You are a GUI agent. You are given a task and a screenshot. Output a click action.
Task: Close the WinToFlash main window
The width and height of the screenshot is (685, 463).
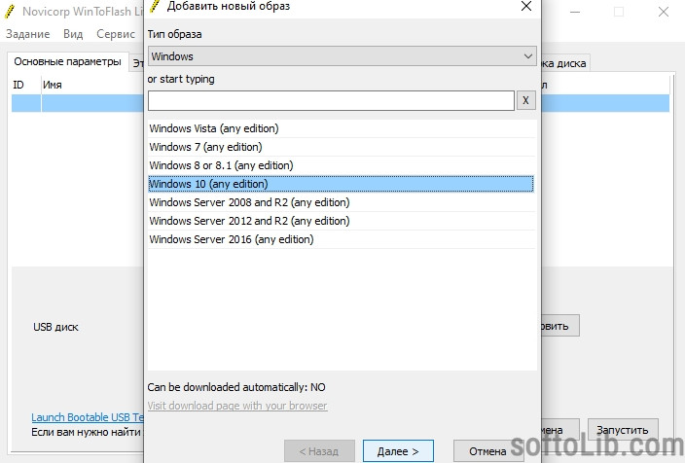point(664,12)
